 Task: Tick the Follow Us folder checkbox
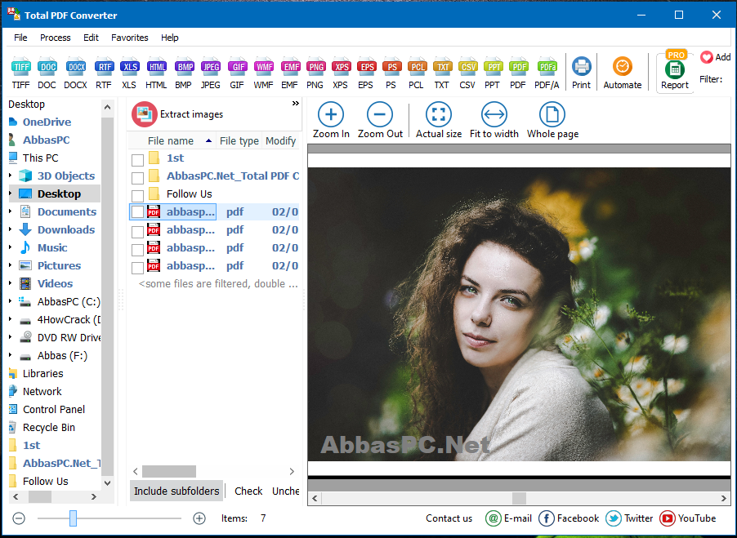click(x=137, y=196)
